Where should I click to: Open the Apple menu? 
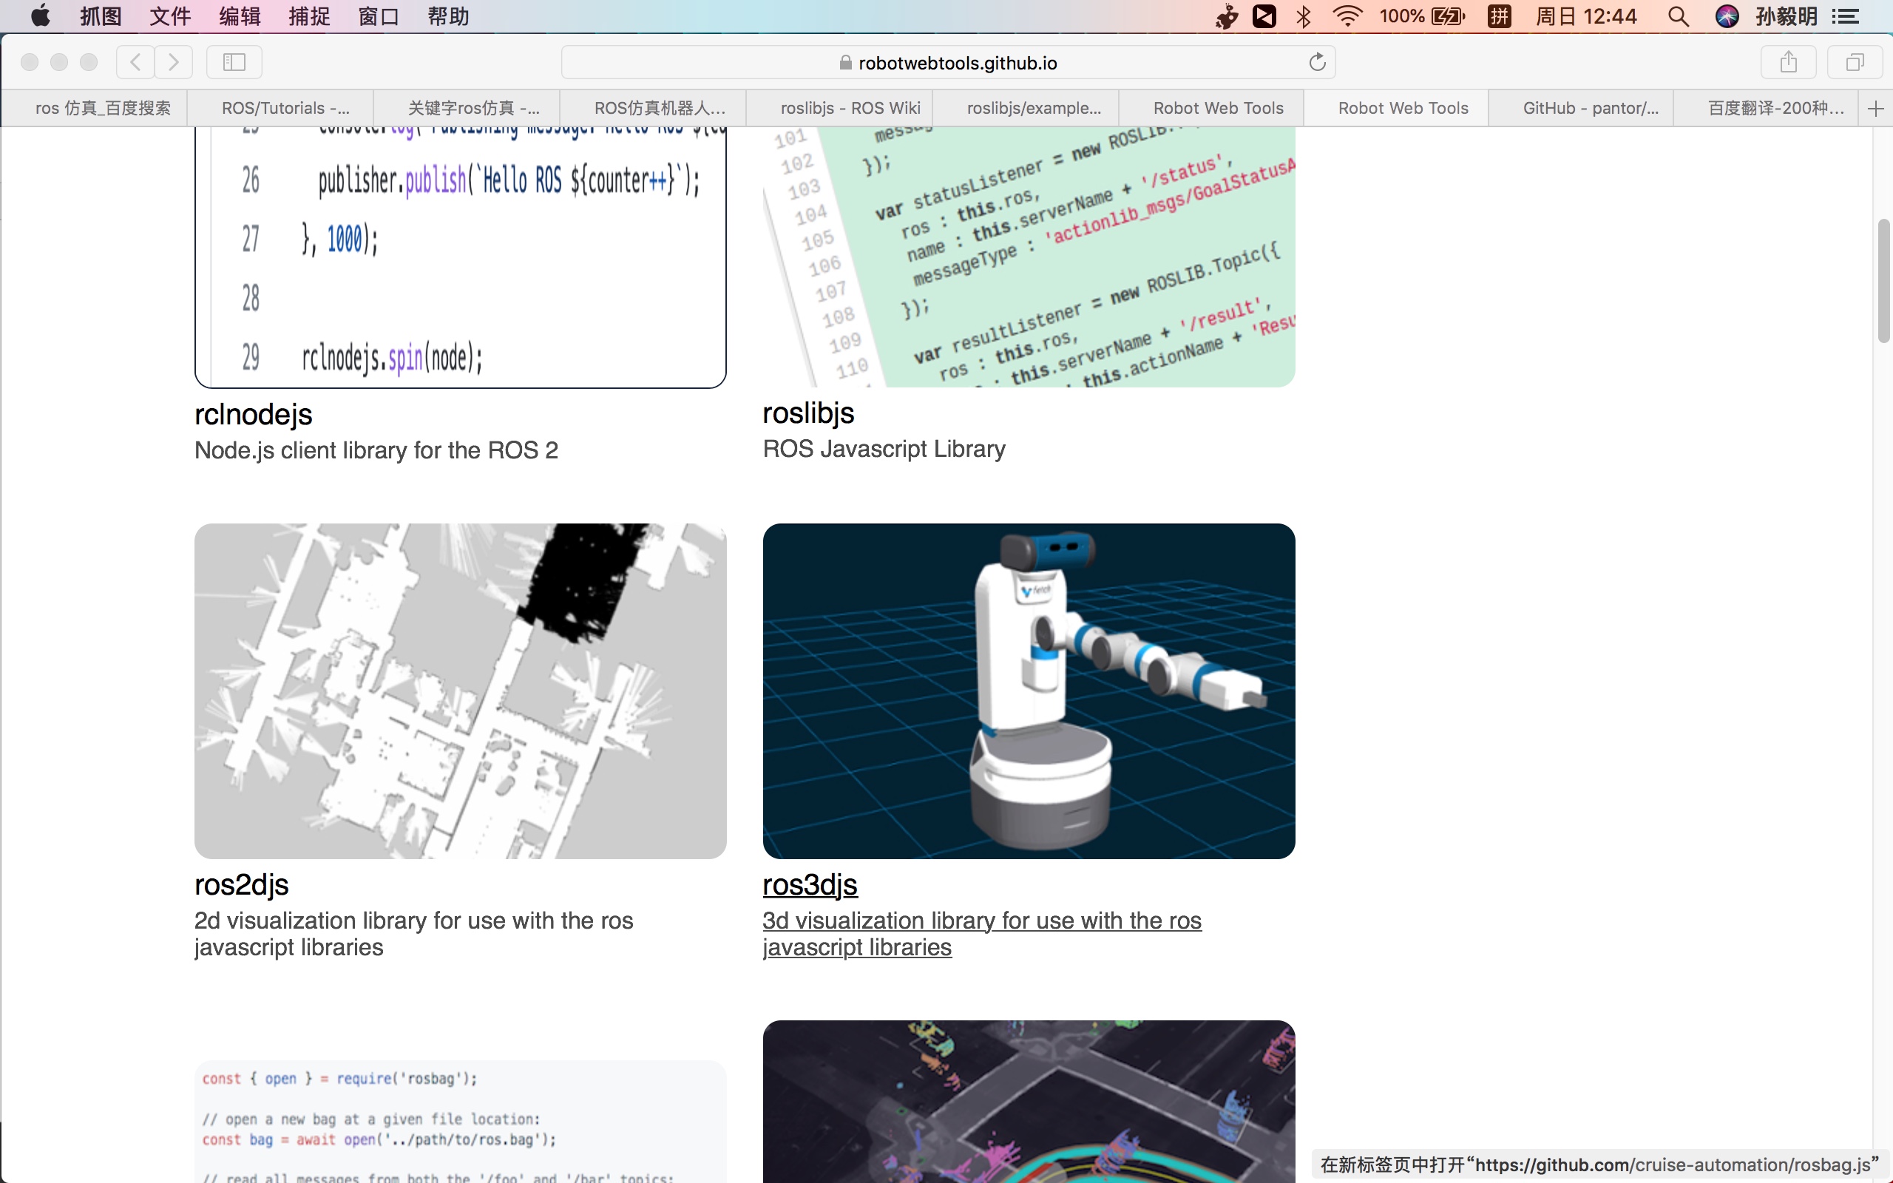pyautogui.click(x=40, y=16)
